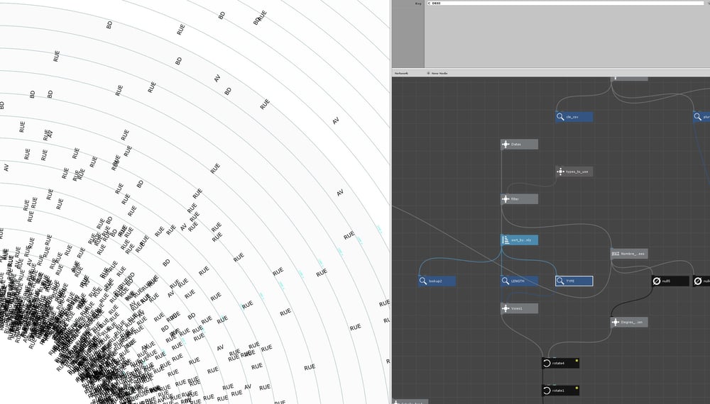
Task: Select the lookup2 node magnifier icon
Action: click(x=423, y=281)
